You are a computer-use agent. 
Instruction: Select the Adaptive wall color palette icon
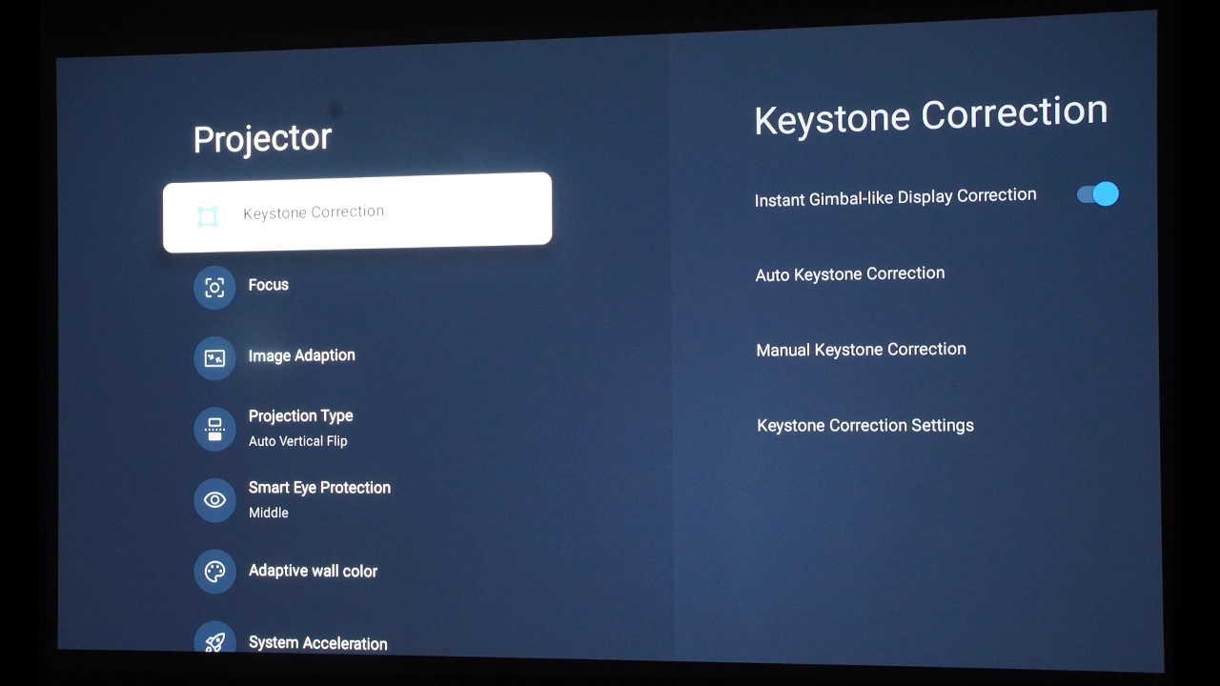pos(214,572)
